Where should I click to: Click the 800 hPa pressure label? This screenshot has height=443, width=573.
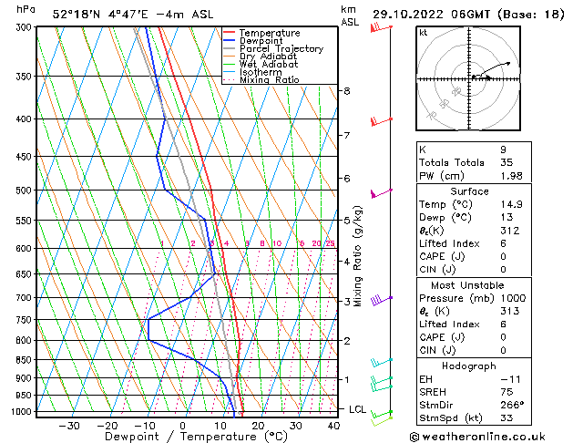[x=26, y=341]
